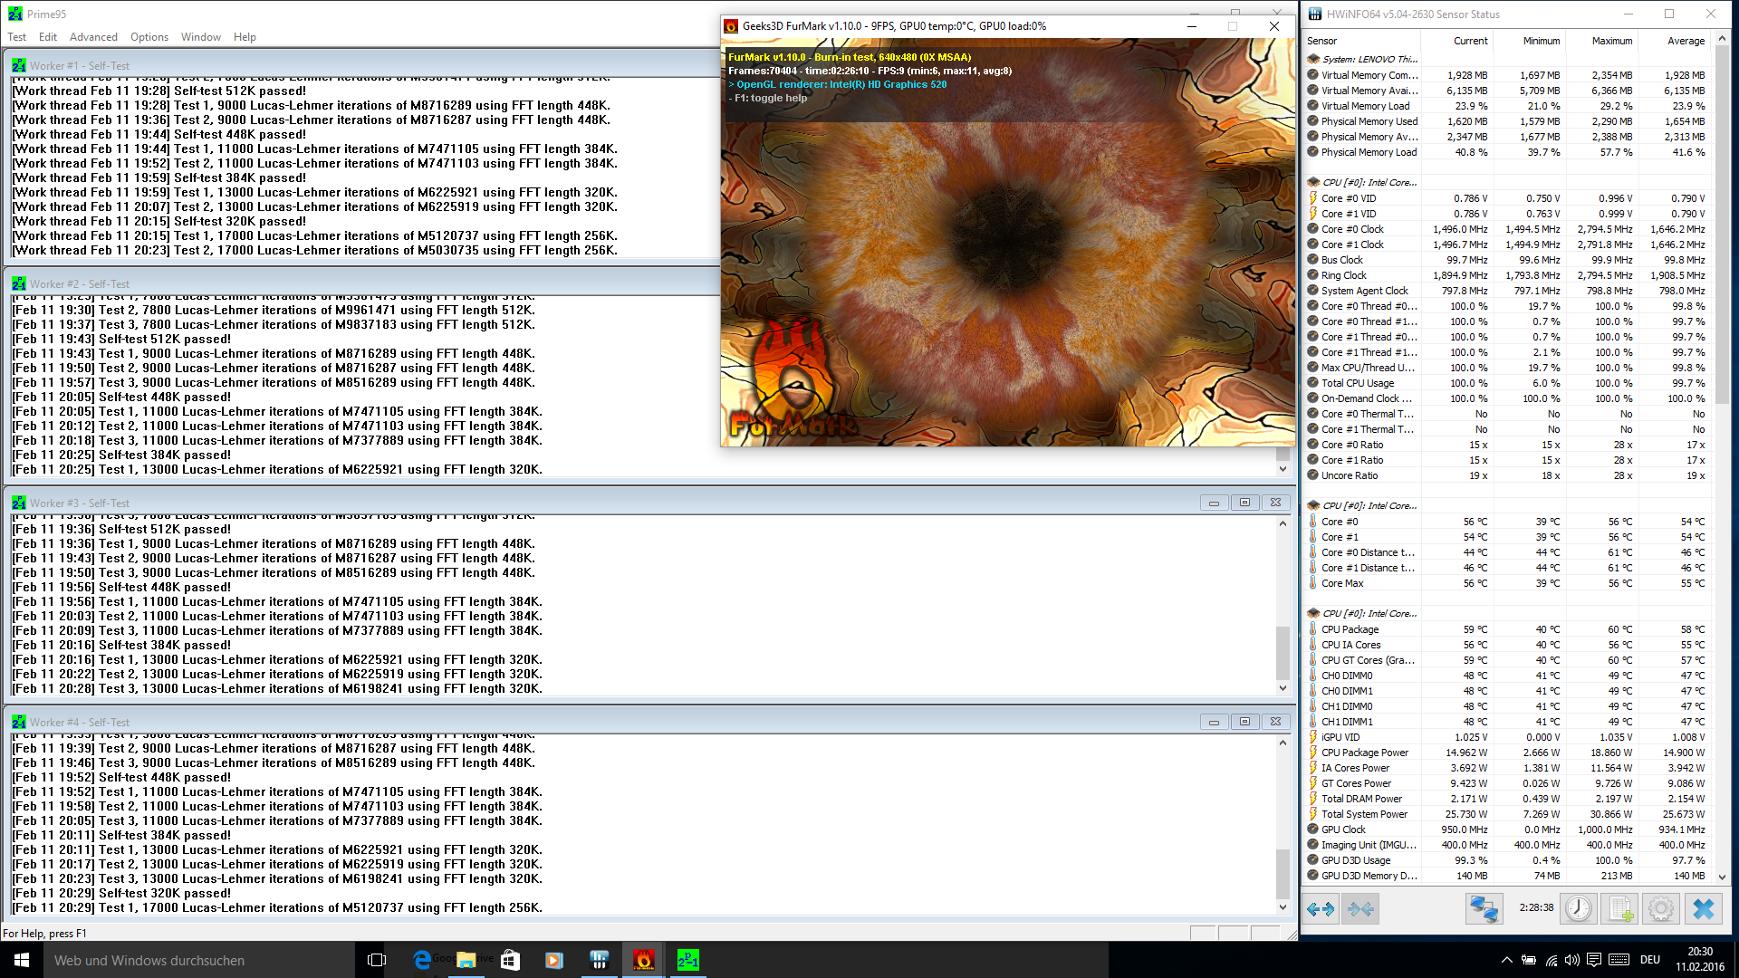Screen dimensions: 1739x978
Task: Click Worker #3 scrollbar thumb
Action: 1283,652
